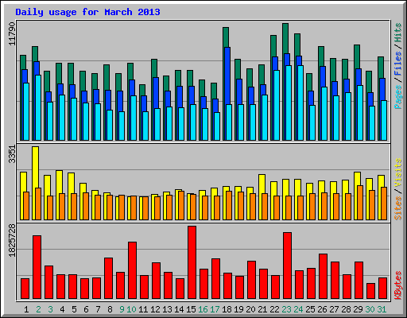Image resolution: width=407 pixels, height=318 pixels.
Task: Click the x-axis day label 18
Action: (x=227, y=309)
